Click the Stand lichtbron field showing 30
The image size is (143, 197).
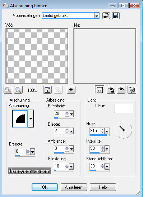95,166
